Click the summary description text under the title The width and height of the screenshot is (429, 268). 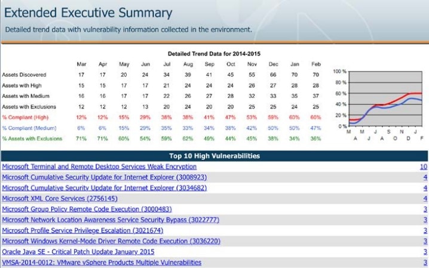click(x=128, y=29)
